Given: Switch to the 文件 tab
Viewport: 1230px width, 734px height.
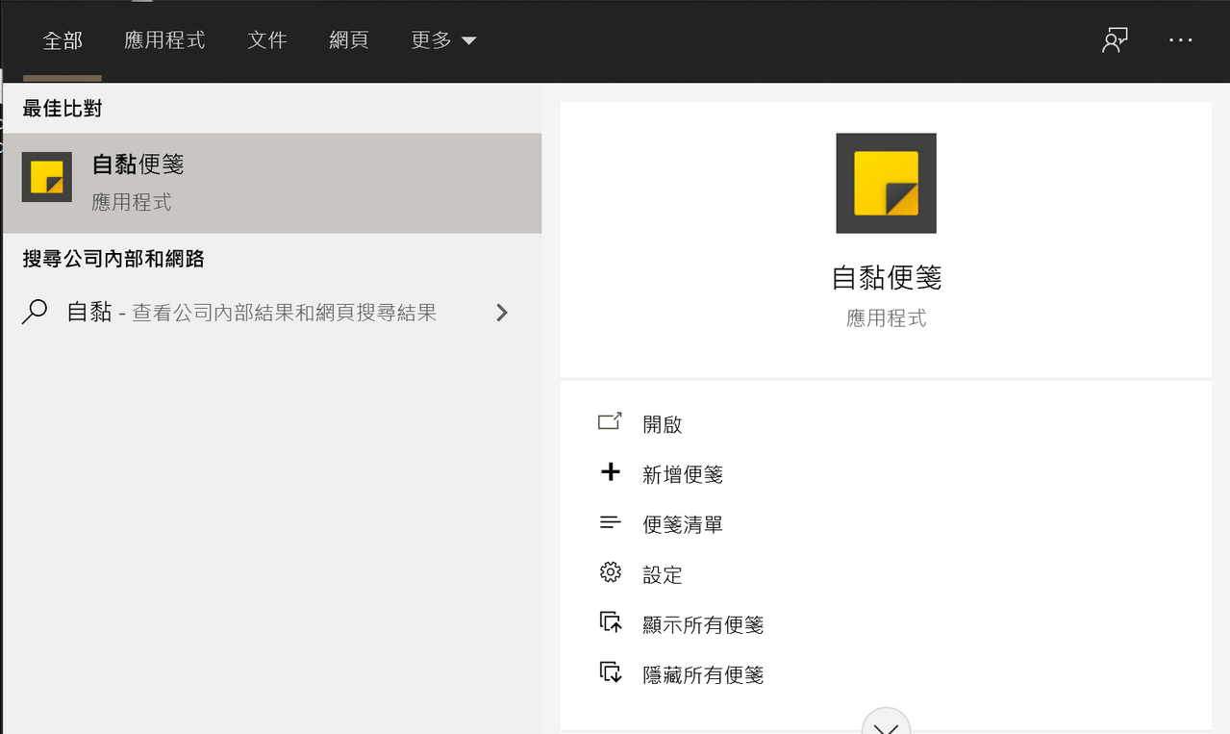Looking at the screenshot, I should tap(267, 40).
